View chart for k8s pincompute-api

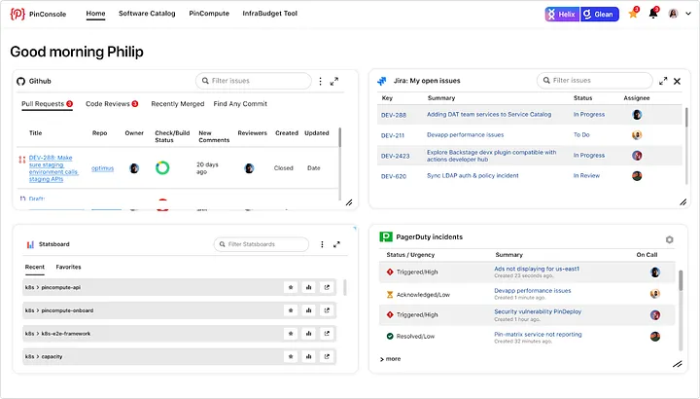click(x=308, y=287)
